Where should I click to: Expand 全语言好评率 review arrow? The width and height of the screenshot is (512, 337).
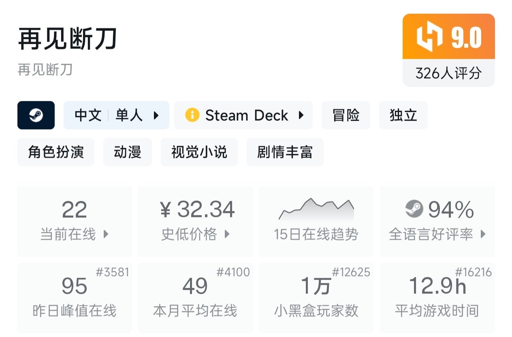483,234
